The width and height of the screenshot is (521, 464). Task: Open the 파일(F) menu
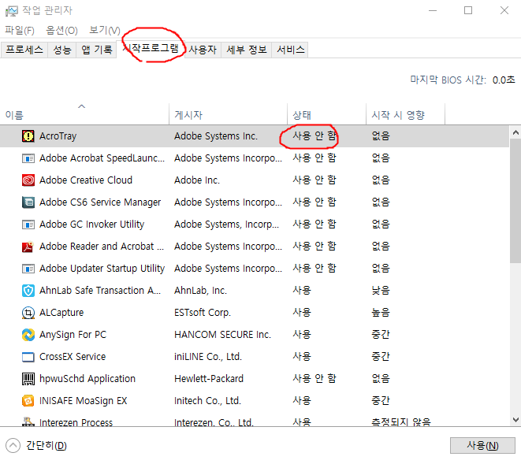[20, 30]
